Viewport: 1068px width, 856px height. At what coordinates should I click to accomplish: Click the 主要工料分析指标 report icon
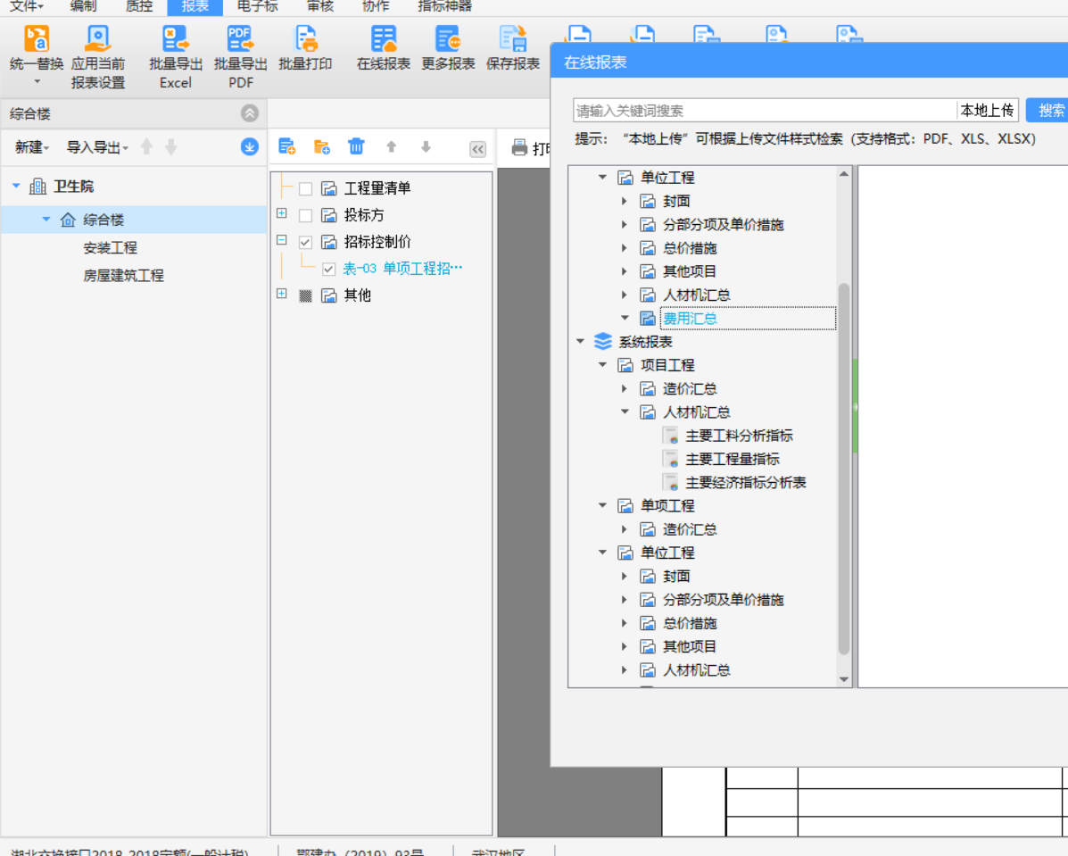coord(670,436)
